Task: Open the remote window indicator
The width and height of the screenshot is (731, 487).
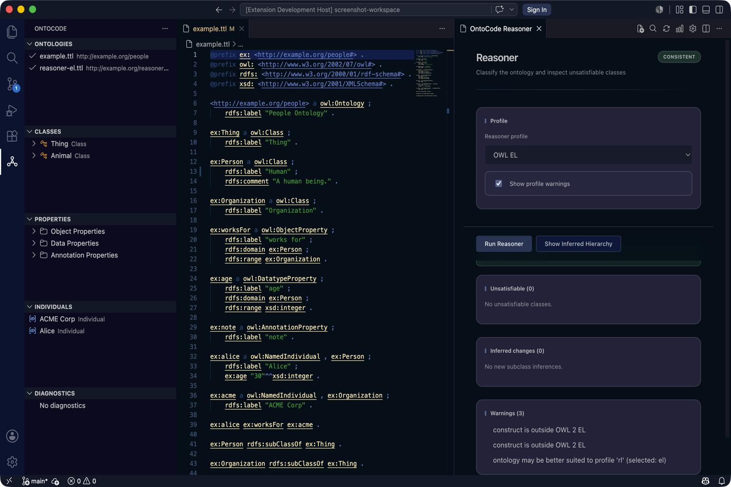Action: pyautogui.click(x=9, y=481)
